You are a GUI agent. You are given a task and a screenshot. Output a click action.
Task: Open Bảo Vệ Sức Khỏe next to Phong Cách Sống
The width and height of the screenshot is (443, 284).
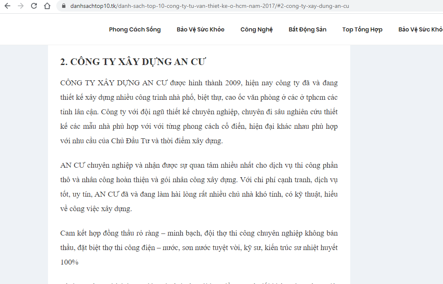tap(200, 29)
